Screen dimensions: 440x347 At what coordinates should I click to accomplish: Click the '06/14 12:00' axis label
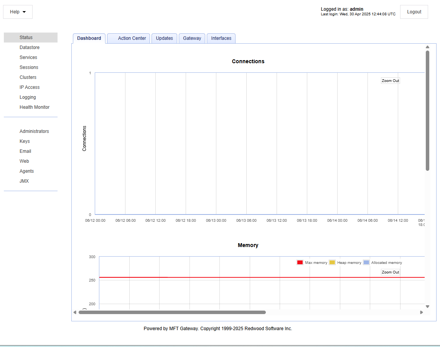(398, 221)
